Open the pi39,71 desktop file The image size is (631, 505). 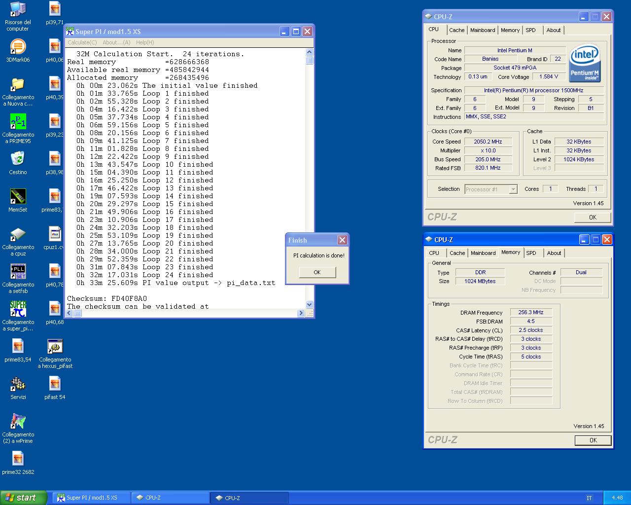point(55,13)
